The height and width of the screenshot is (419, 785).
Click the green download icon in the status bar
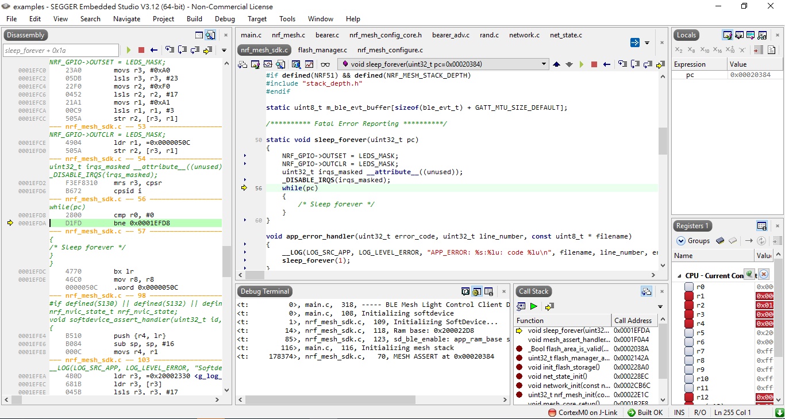[780, 413]
